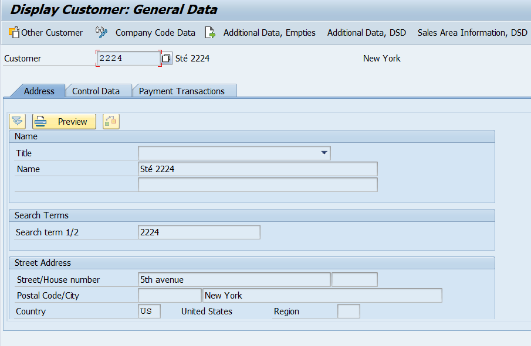
Task: Open the Title dropdown arrow
Action: tap(324, 153)
